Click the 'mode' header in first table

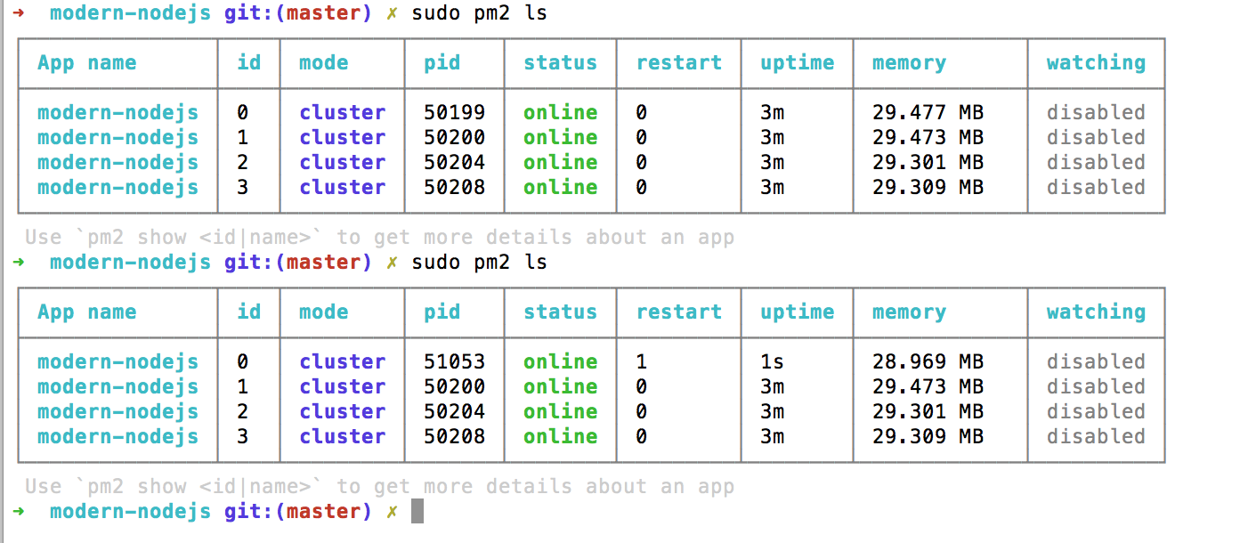[x=324, y=63]
